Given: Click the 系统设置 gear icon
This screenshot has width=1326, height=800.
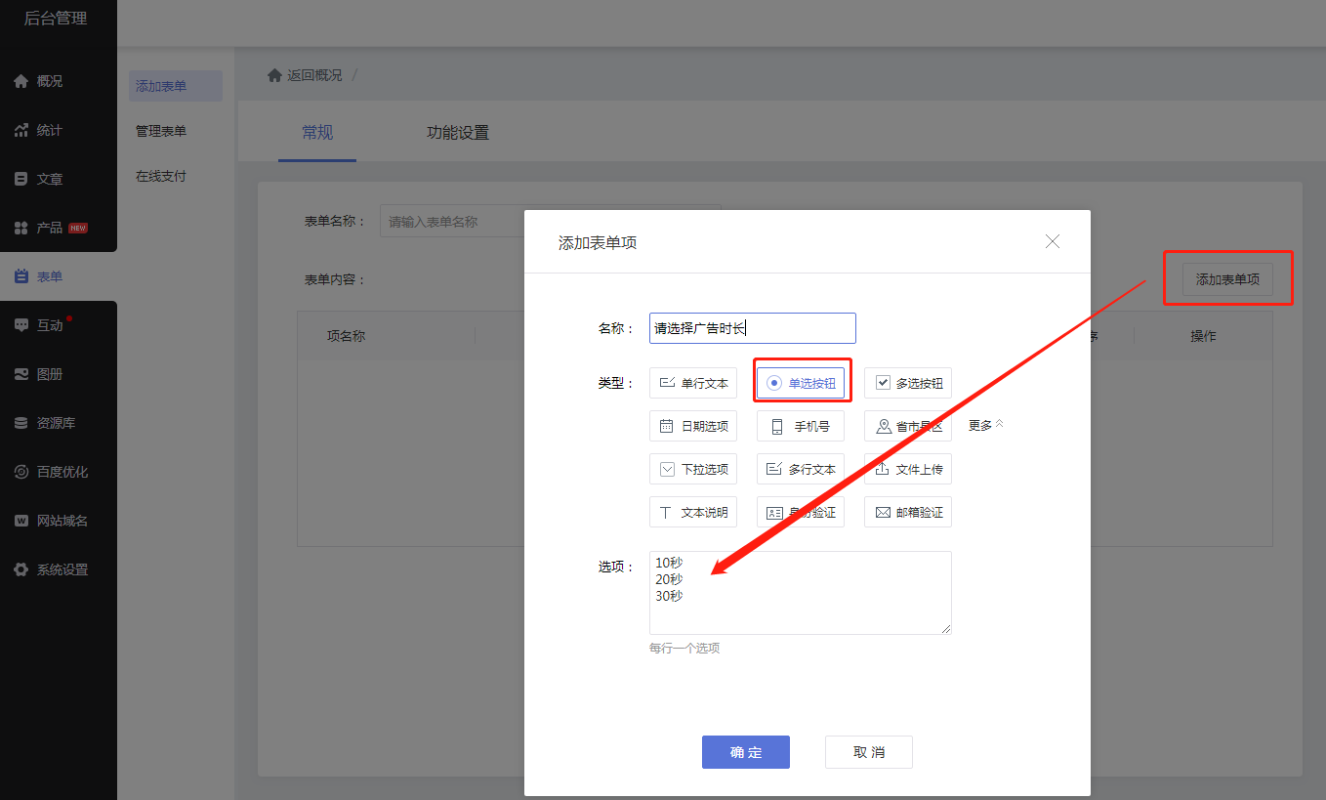Looking at the screenshot, I should pos(21,569).
